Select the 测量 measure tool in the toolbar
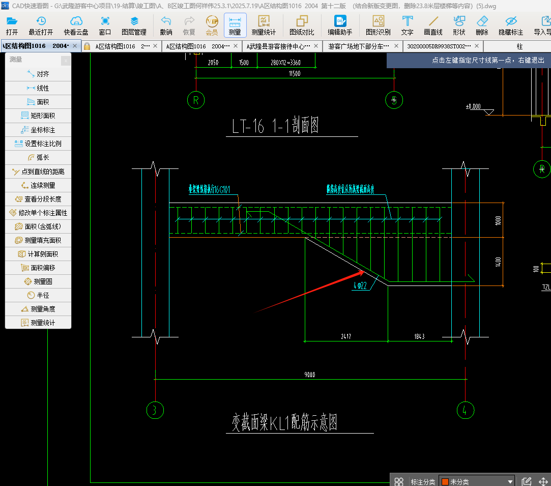551x486 pixels. 235,25
